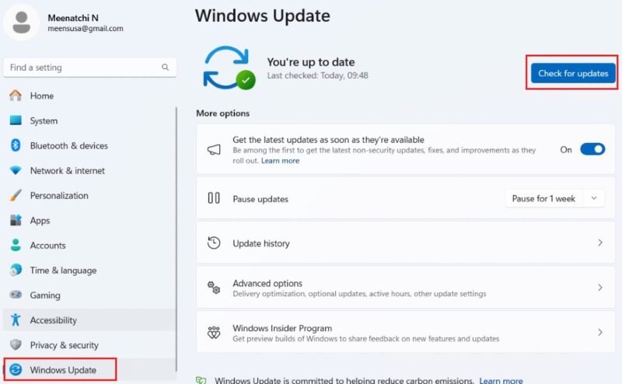Select Apps in the sidebar

tap(89, 221)
